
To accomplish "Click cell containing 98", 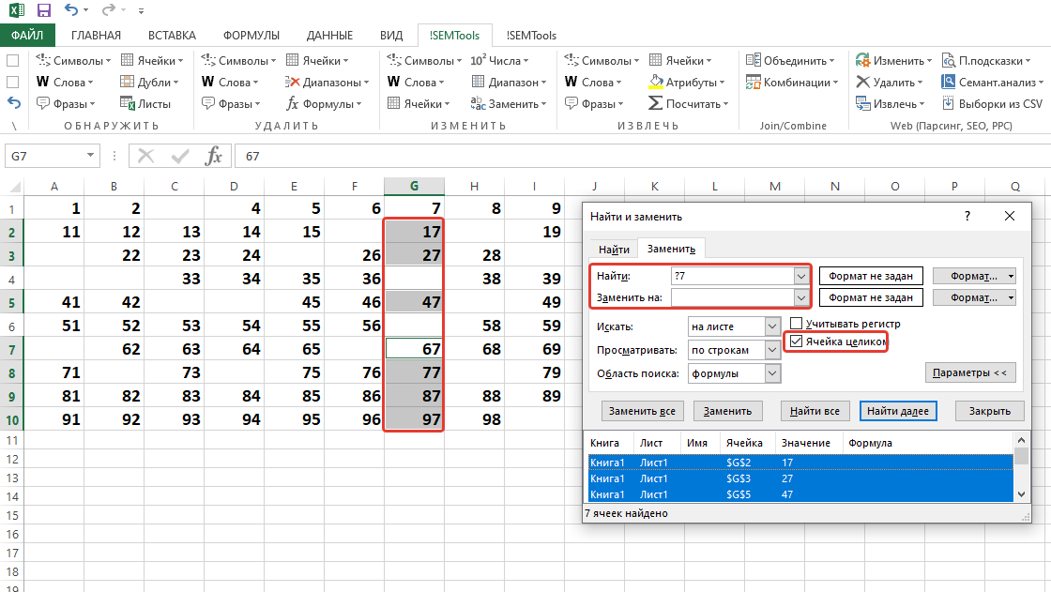I will click(x=475, y=419).
